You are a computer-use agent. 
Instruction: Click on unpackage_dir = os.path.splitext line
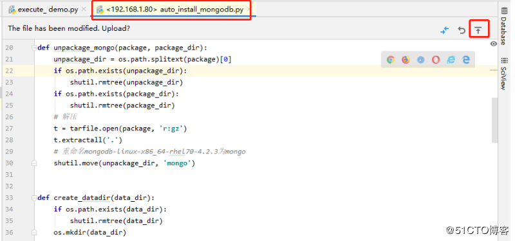143,59
